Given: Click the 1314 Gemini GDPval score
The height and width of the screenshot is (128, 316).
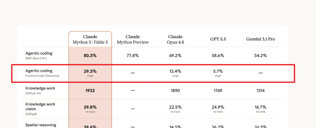Looking at the screenshot, I should [260, 91].
